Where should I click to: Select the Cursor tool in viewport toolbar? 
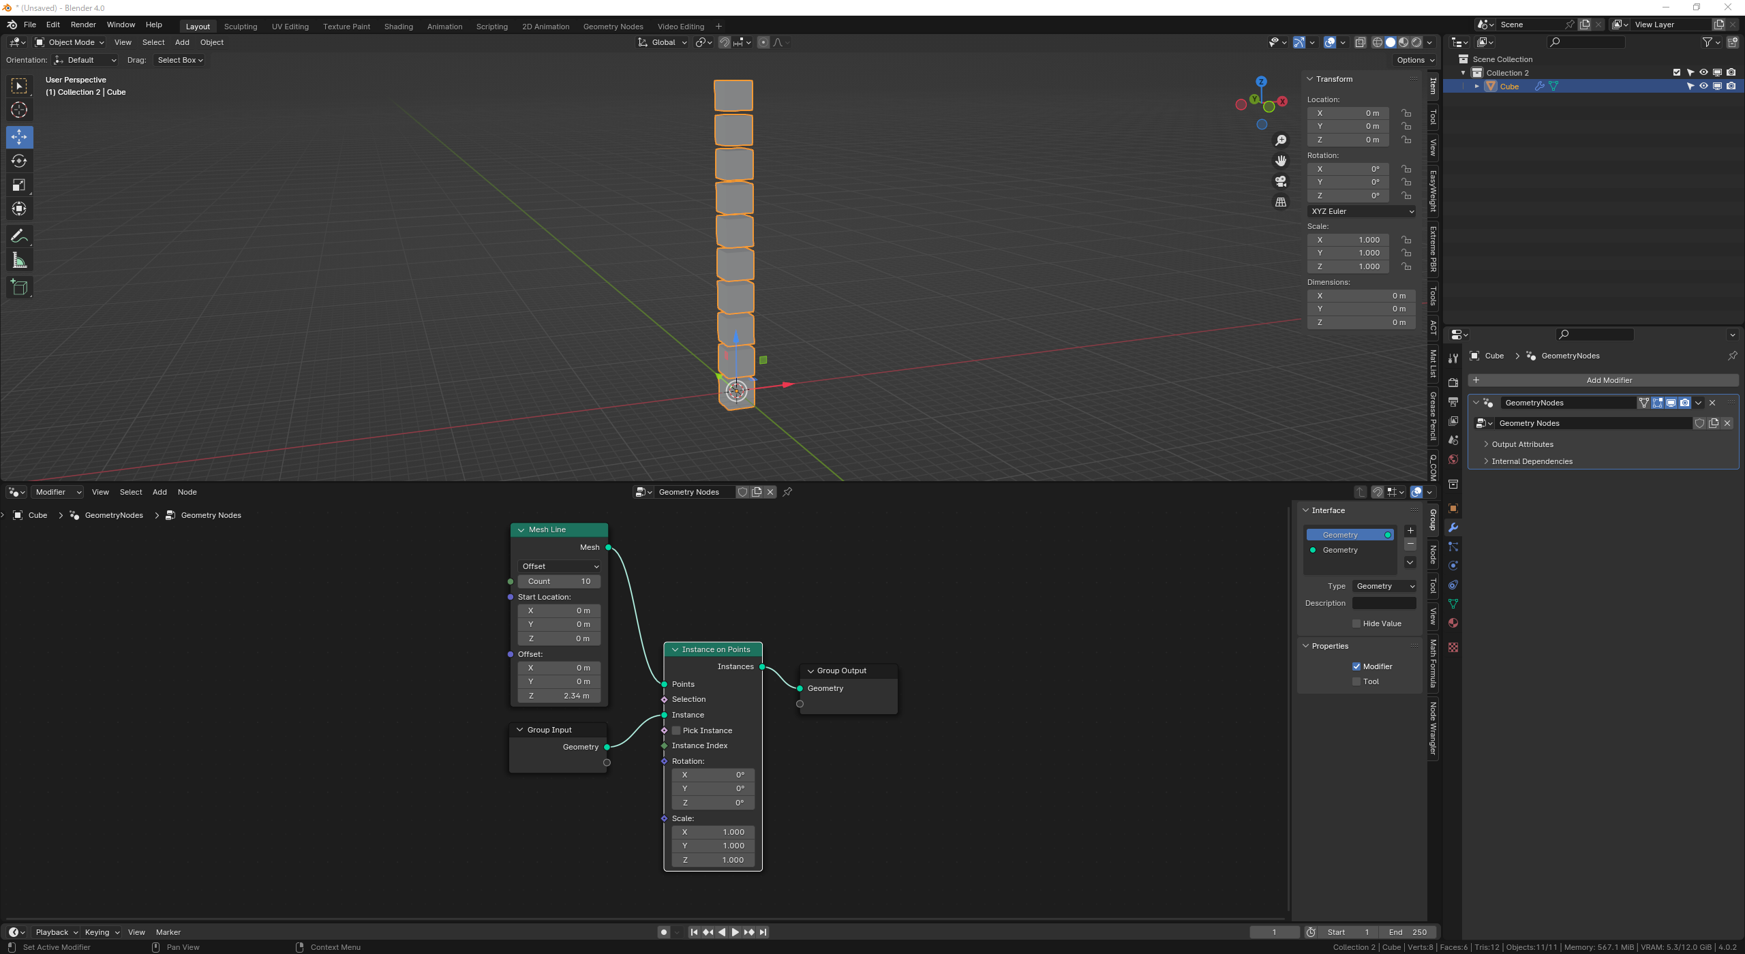[x=19, y=110]
